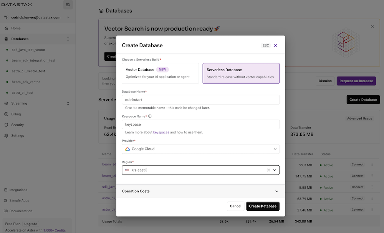The image size is (384, 233).
Task: Click Create Database in the dialog footer
Action: [x=263, y=206]
